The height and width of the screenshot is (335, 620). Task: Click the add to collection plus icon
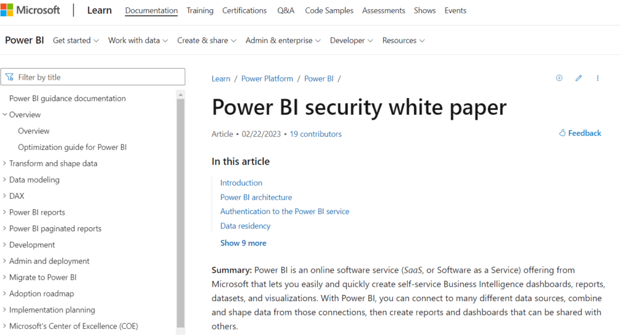coord(559,78)
